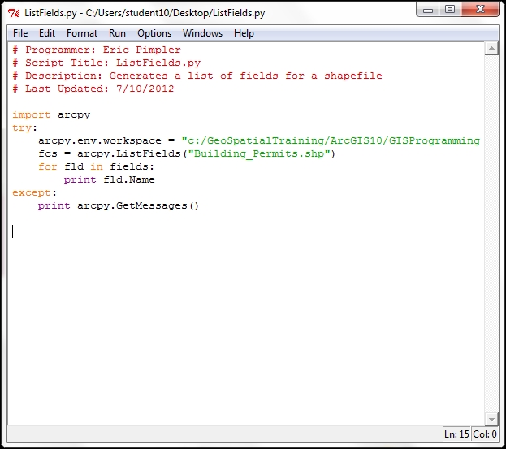
Task: Click the 'print fld.Name' line
Action: coord(110,179)
